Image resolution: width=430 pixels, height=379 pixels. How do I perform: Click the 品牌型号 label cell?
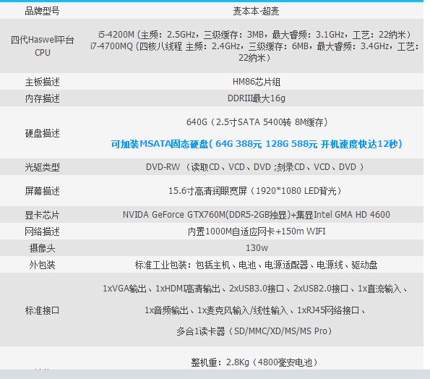42,11
